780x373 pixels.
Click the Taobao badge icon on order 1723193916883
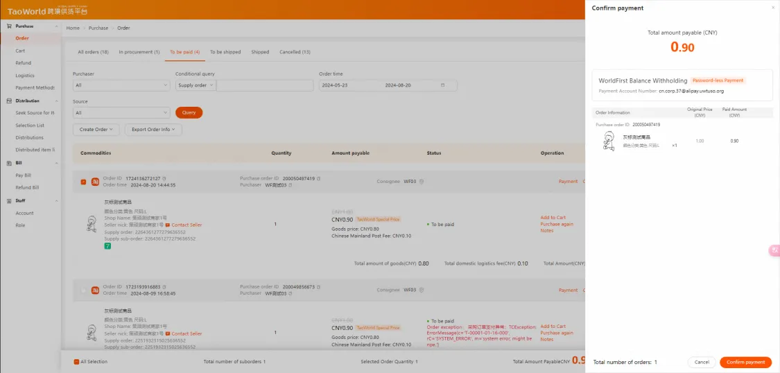click(95, 290)
